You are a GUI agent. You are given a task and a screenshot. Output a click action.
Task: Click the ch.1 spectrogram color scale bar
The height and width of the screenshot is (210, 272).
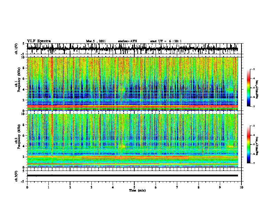click(x=248, y=88)
